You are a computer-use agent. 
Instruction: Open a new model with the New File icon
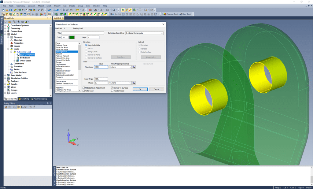(3, 10)
